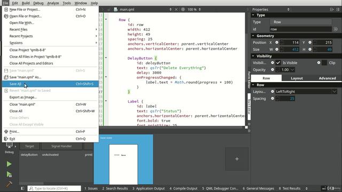The image size is (342, 192).
Task: Click the action circle icon beside Layout direction
Action: (273, 92)
